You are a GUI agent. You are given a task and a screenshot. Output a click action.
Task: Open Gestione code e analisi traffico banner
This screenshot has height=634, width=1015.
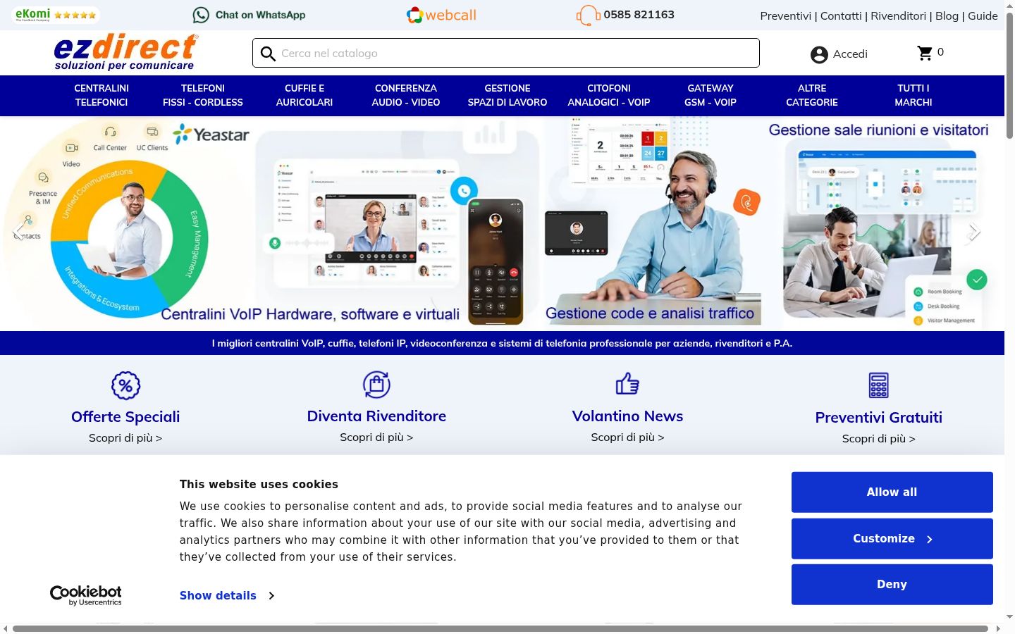(652, 224)
